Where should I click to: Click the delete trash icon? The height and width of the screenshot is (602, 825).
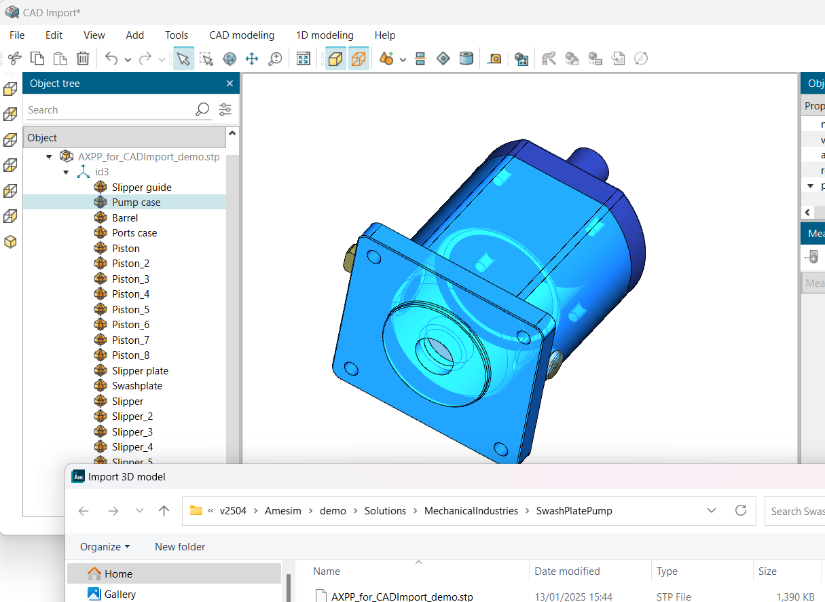coord(83,59)
